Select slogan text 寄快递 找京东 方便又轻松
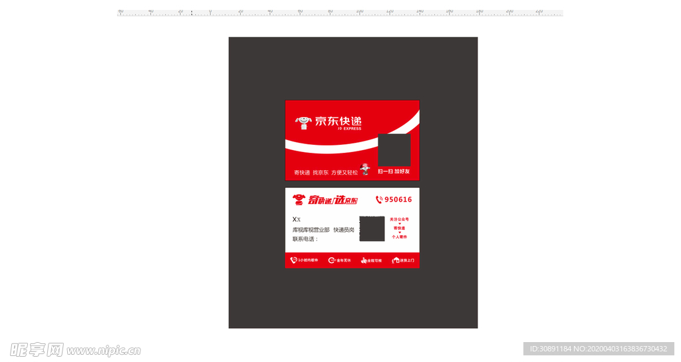This screenshot has height=362, width=681. click(x=326, y=173)
